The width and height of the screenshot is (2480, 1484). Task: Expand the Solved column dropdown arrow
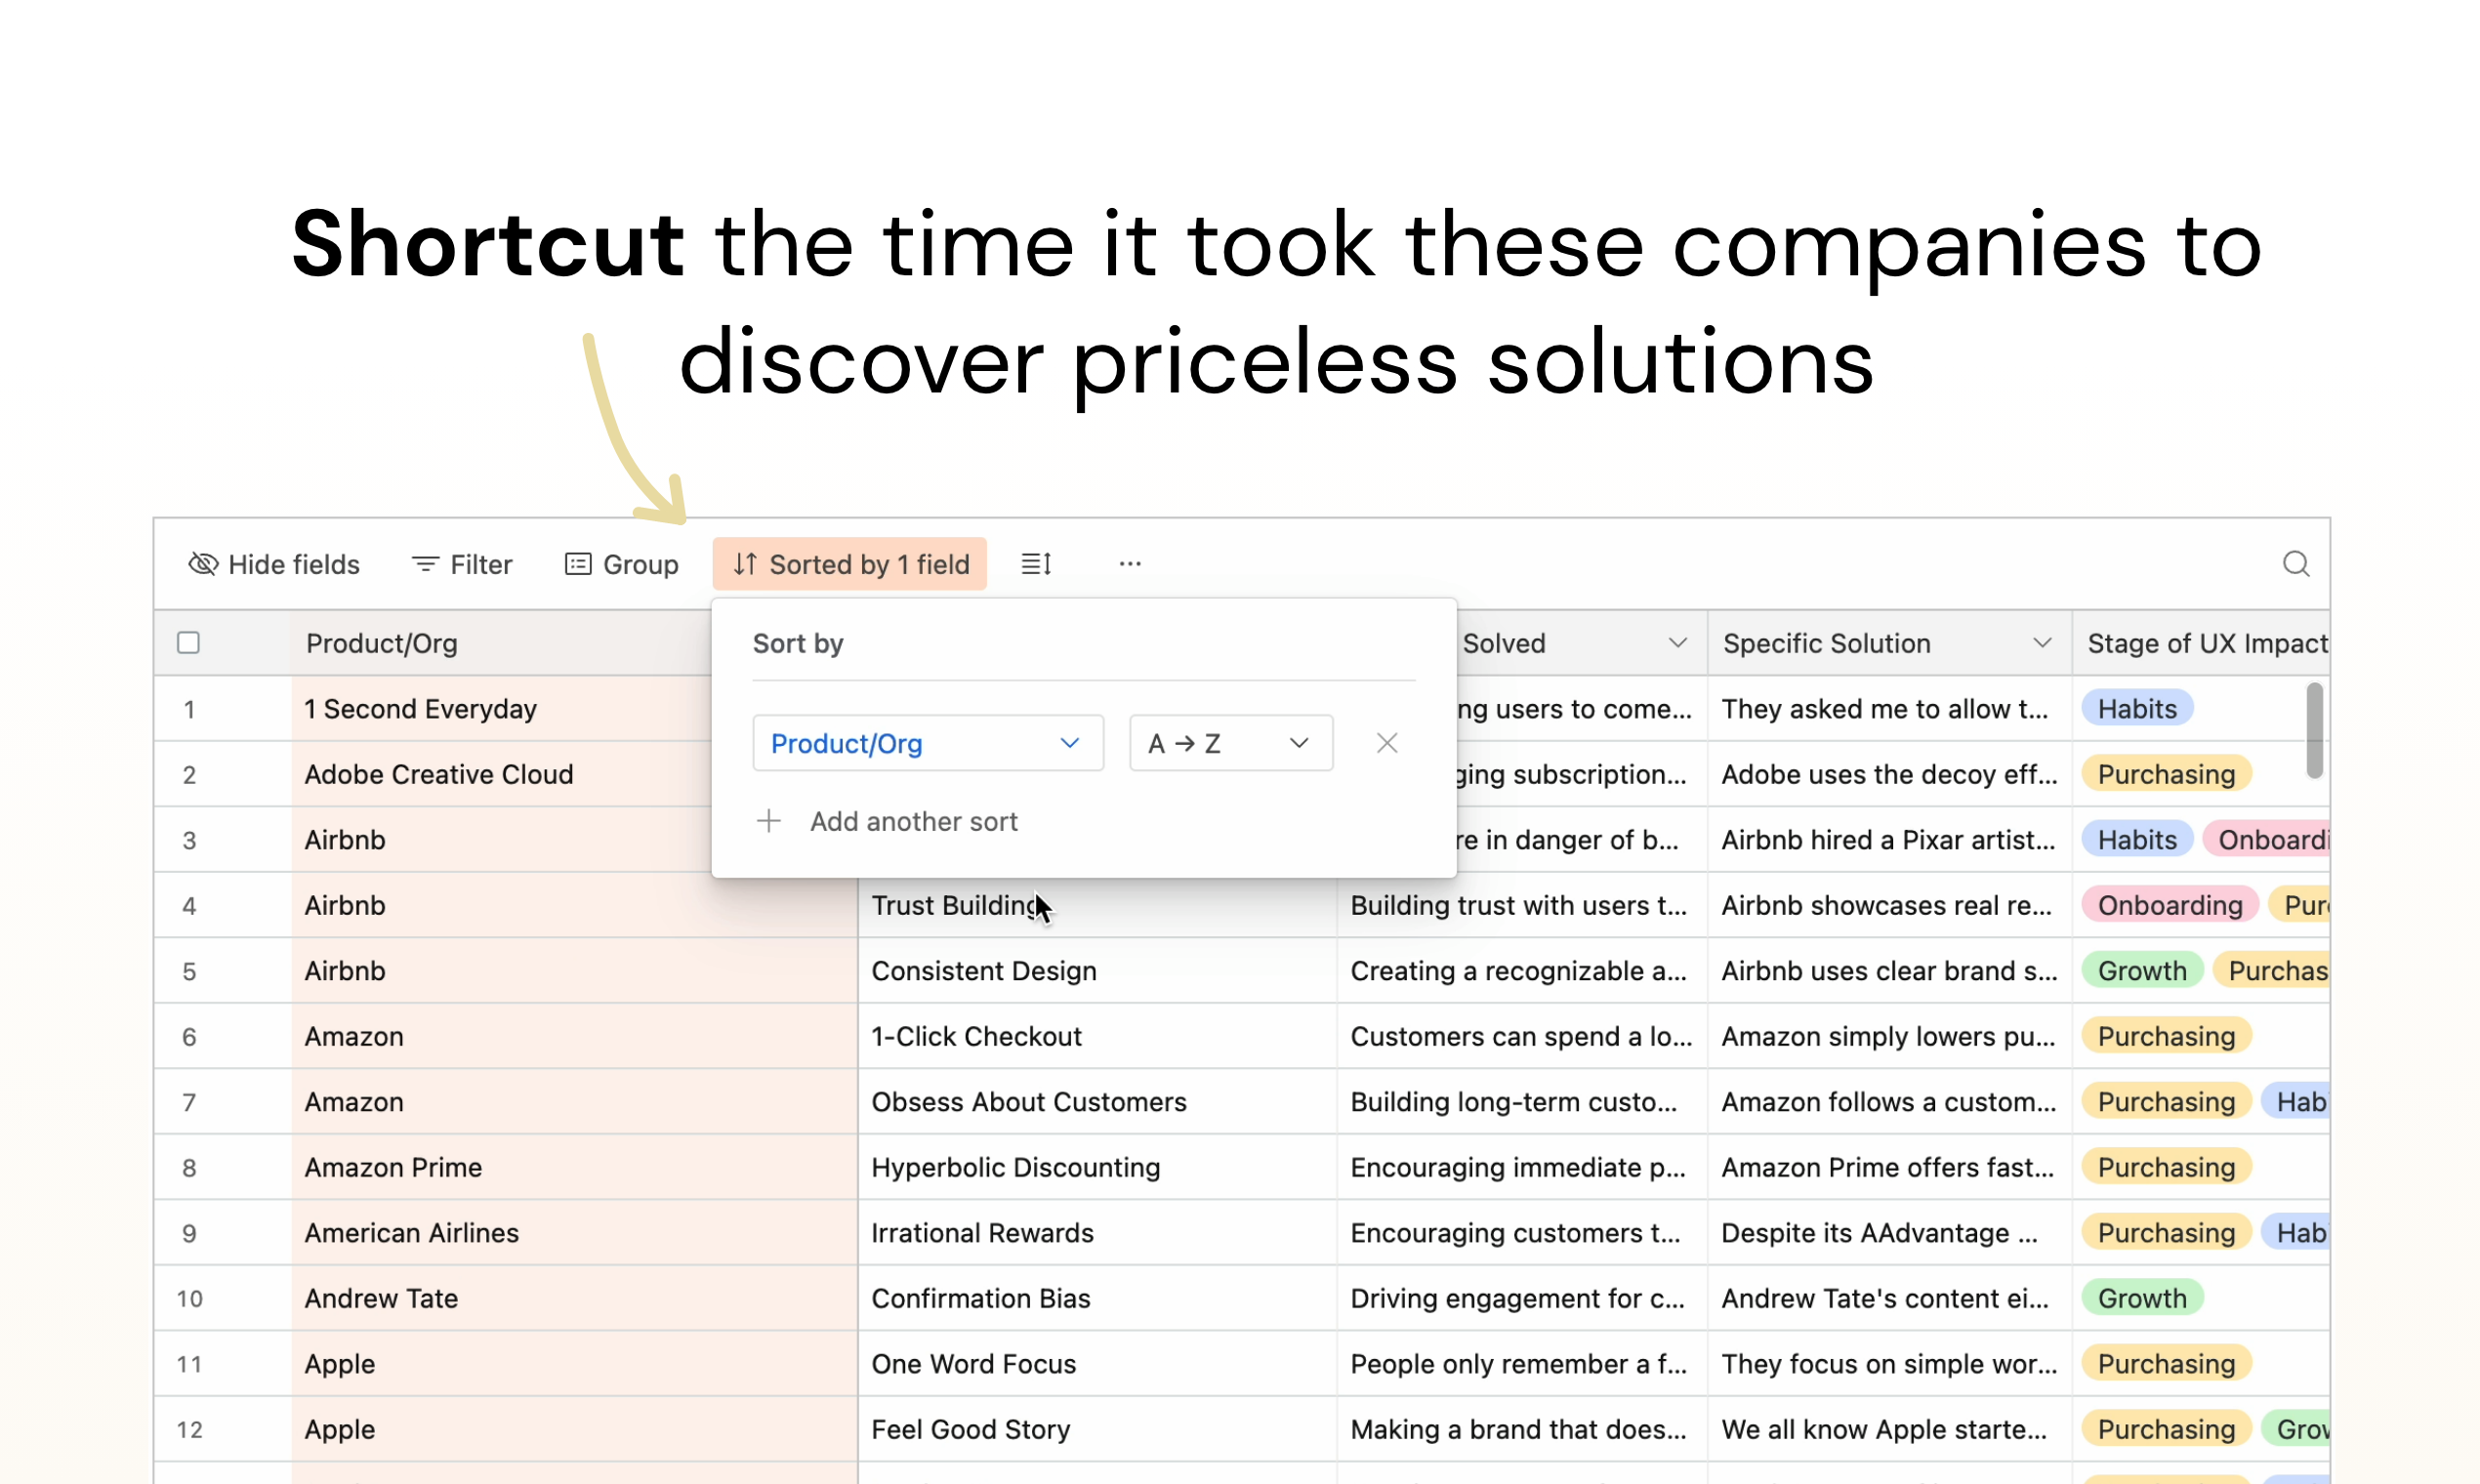(x=1678, y=643)
